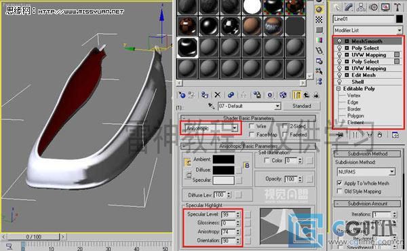The height and width of the screenshot is (251, 407).
Task: Open the 07 - Default material name dropdown
Action: point(277,106)
